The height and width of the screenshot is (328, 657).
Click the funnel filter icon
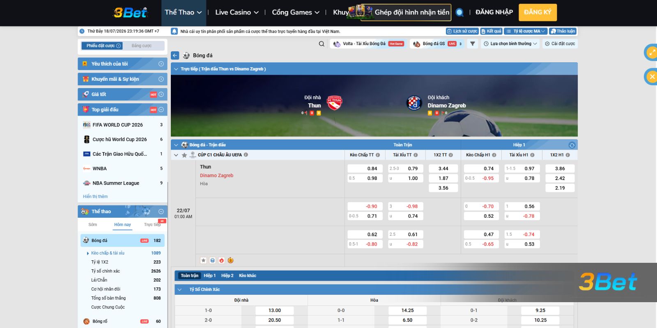point(473,44)
